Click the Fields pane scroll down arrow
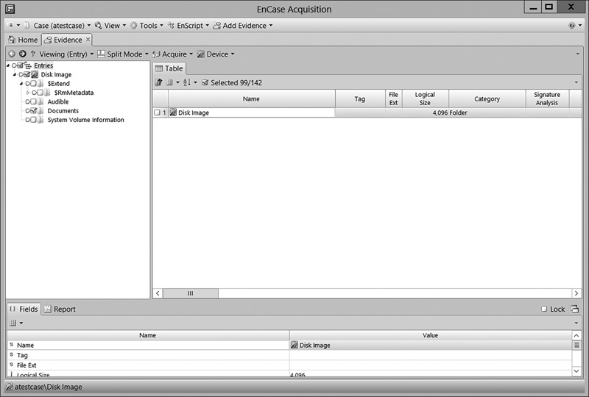Screen dimensions: 589x397 576,371
